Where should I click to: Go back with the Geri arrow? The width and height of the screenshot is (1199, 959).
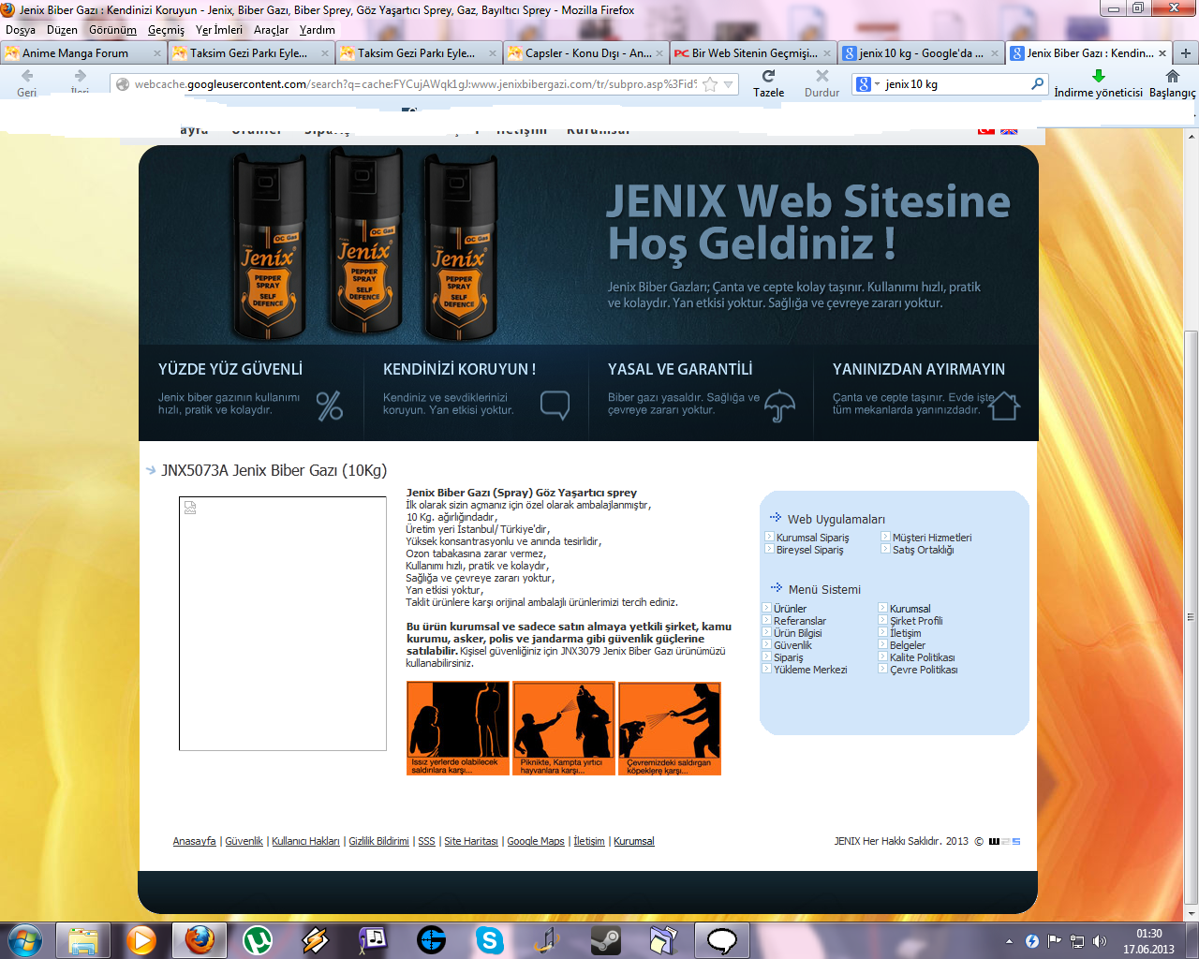point(26,77)
